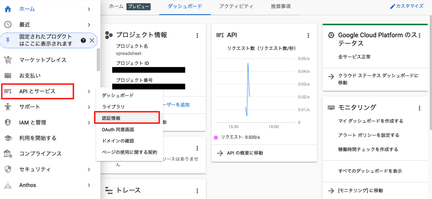The width and height of the screenshot is (432, 199).
Task: Open the help question mark icon
Action: point(84,40)
